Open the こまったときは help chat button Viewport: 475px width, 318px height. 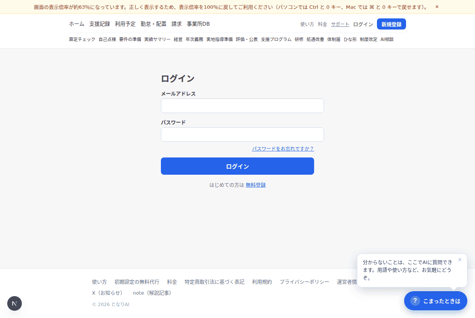436,301
